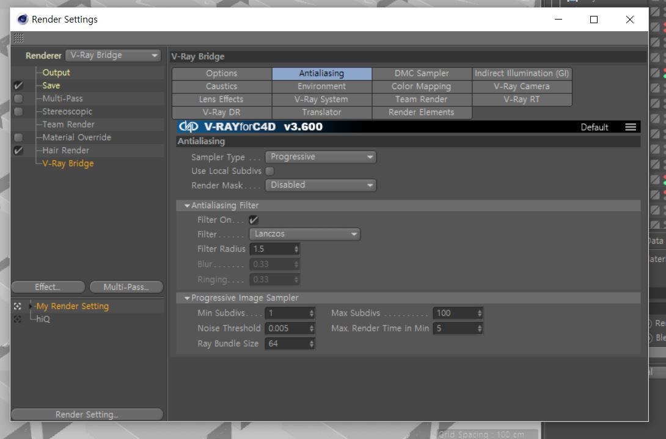
Task: Maximize the Render Settings window
Action: 594,20
